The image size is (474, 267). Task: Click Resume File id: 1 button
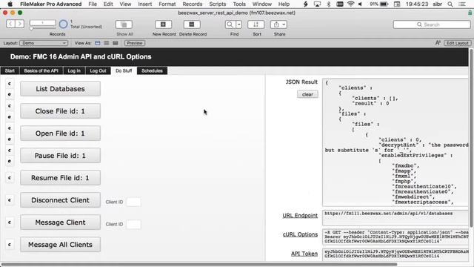(60, 178)
